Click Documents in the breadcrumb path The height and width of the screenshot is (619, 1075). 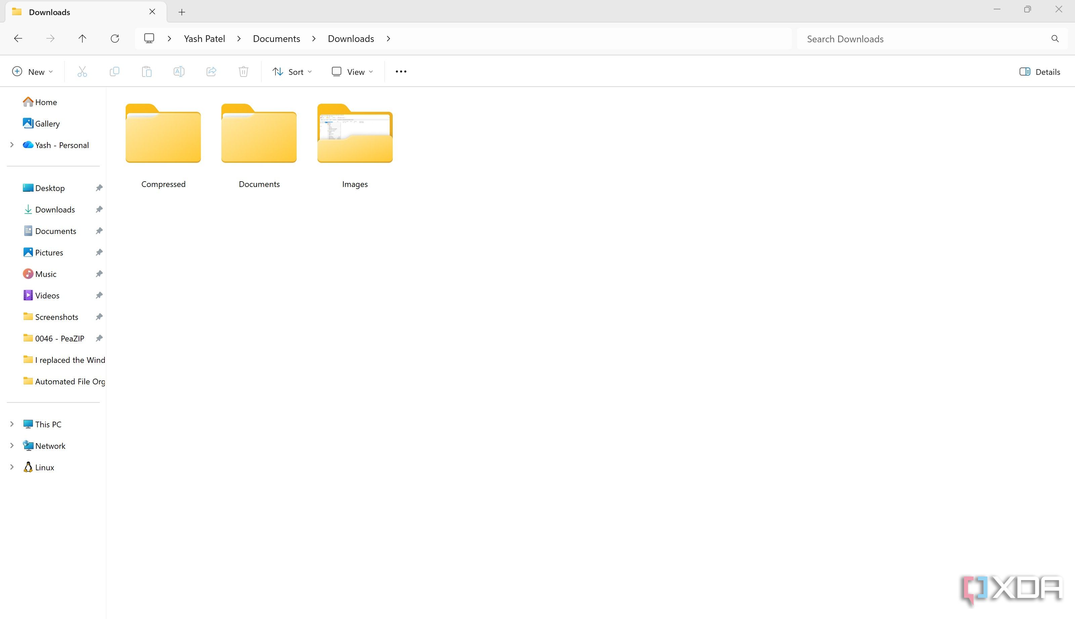[276, 39]
